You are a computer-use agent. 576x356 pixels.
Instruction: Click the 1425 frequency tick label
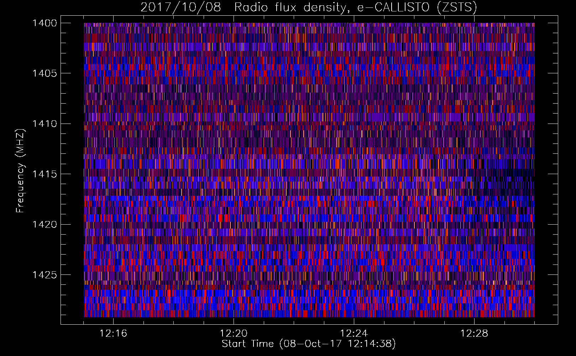click(44, 275)
